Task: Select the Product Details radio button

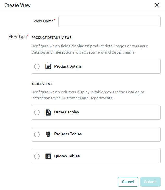Action: 37,66
